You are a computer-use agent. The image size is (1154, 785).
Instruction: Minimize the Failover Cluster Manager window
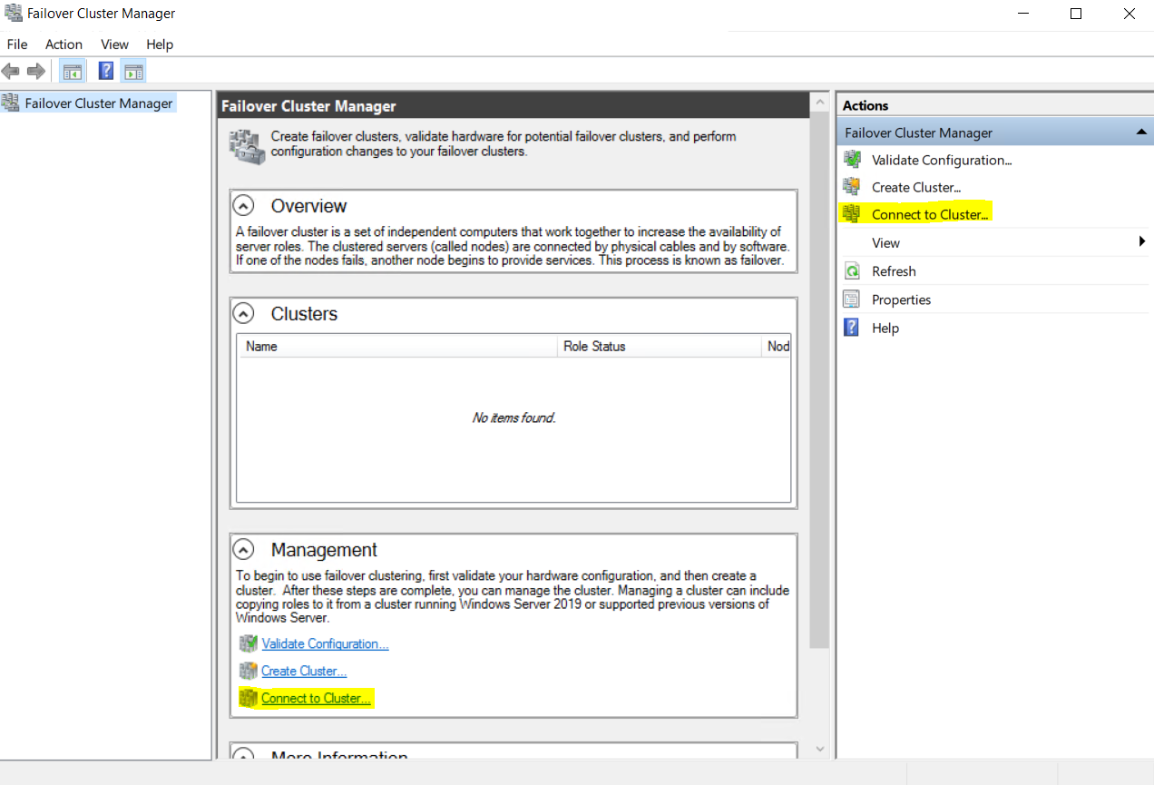1023,14
